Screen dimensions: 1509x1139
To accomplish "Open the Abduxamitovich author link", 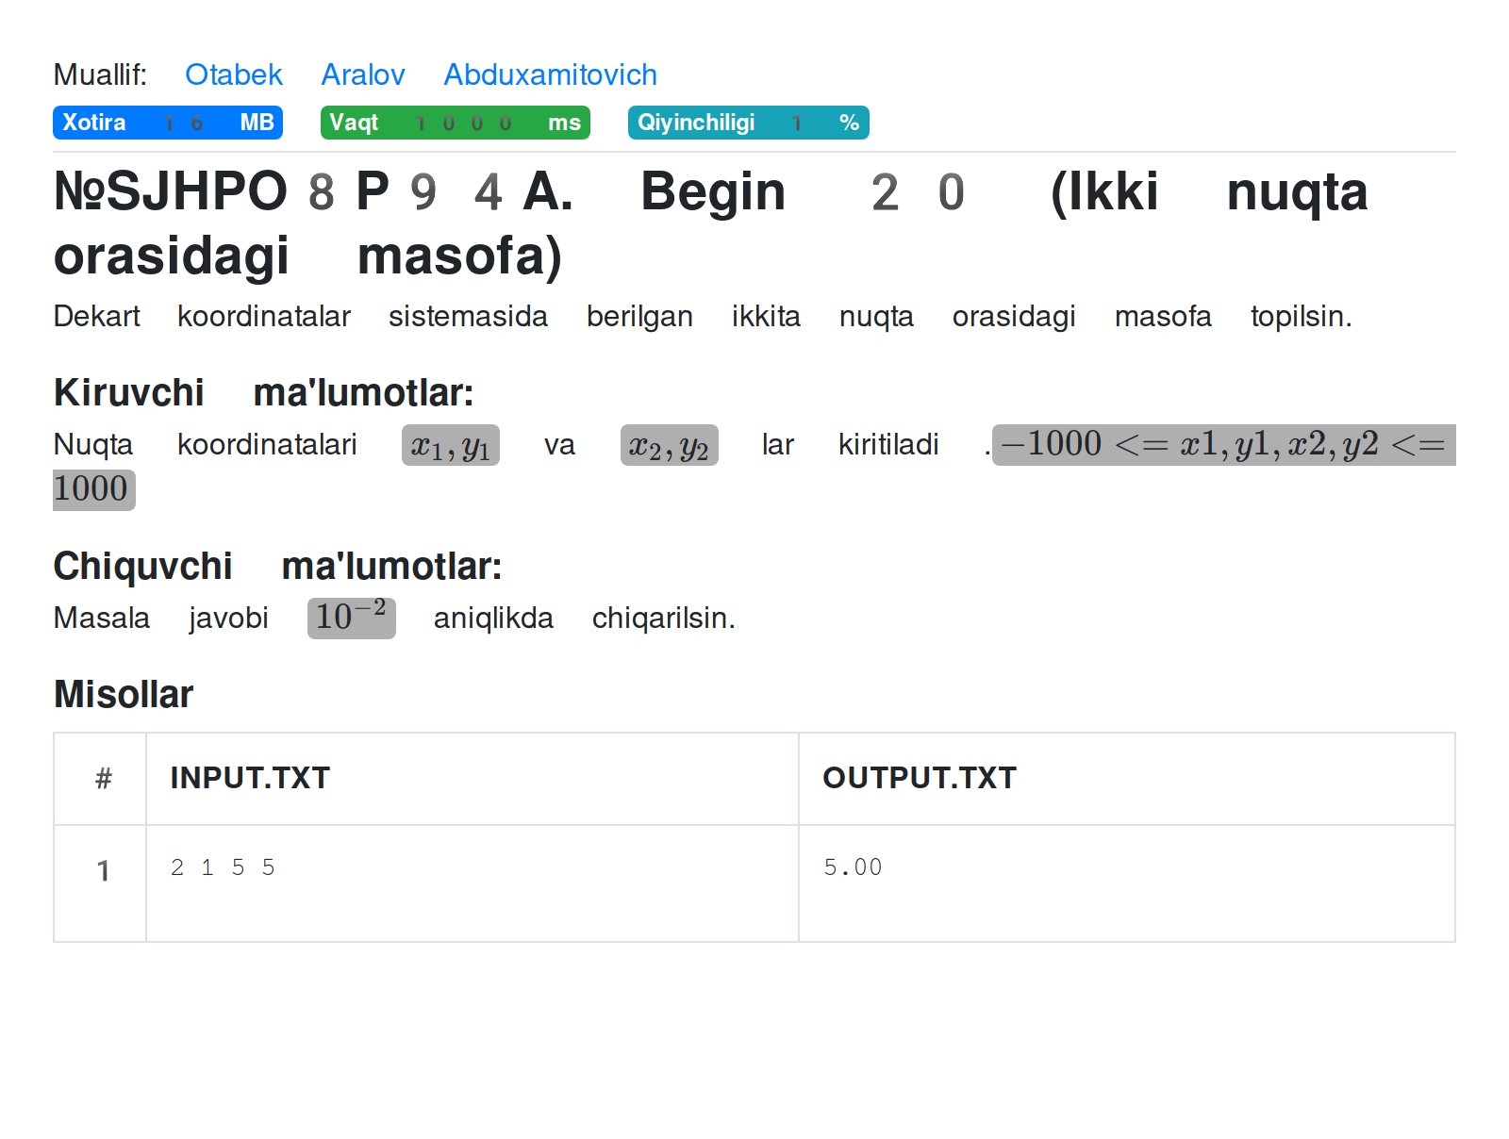I will [551, 74].
